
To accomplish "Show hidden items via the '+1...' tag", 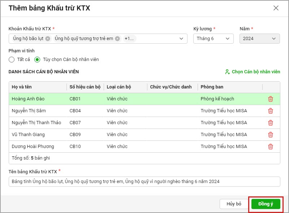I will tap(129, 39).
